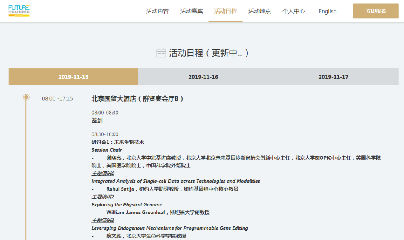Go to 活动地点 page
The height and width of the screenshot is (240, 404).
260,11
